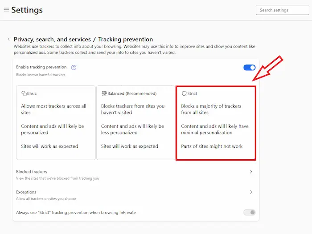Click the Balanced level icon
Image resolution: width=312 pixels, height=234 pixels.
pyautogui.click(x=104, y=94)
